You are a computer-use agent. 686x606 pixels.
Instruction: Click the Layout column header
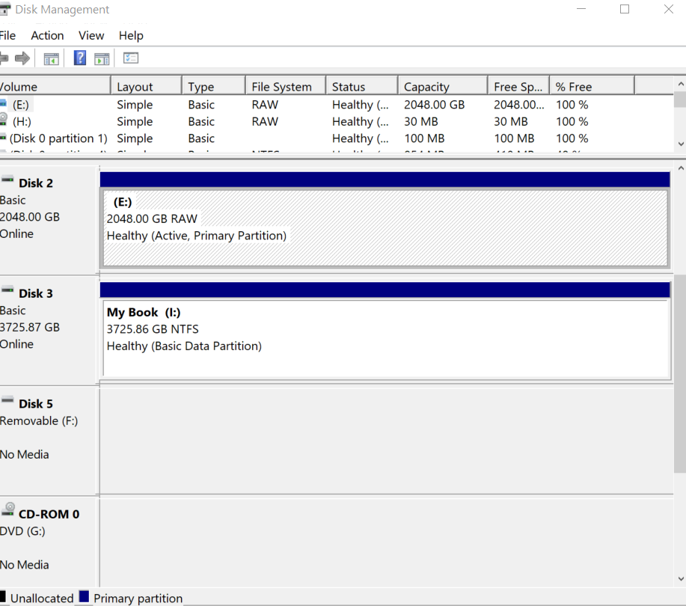pyautogui.click(x=135, y=87)
